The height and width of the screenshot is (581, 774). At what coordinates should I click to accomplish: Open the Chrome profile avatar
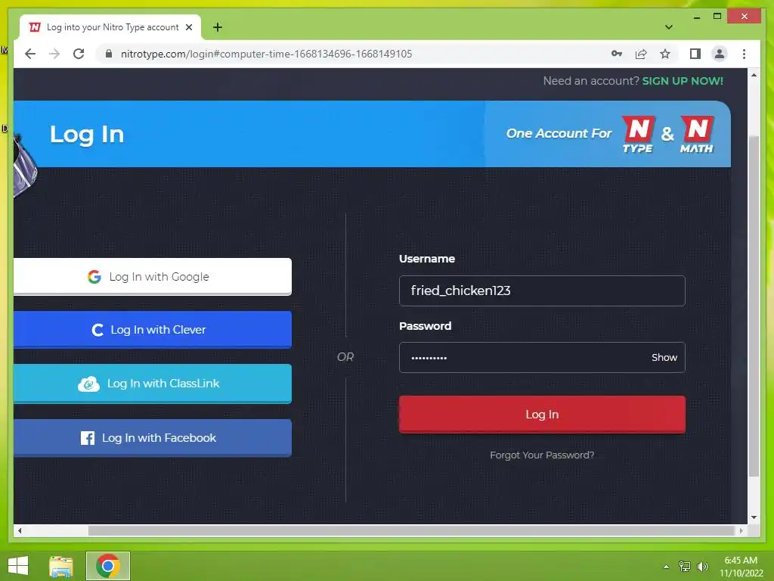click(x=720, y=54)
